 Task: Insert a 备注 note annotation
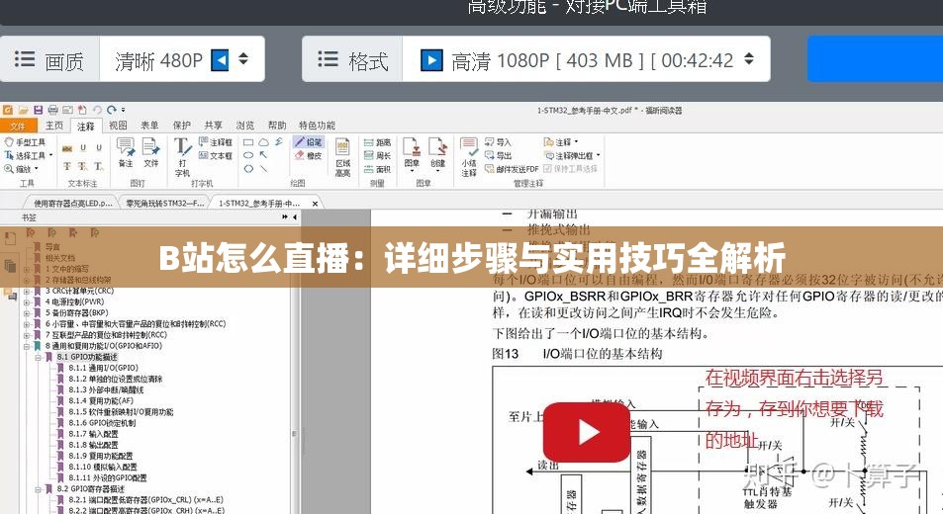tap(126, 152)
